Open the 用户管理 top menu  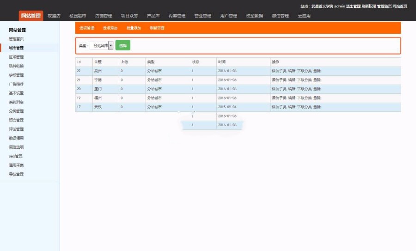[x=228, y=16]
